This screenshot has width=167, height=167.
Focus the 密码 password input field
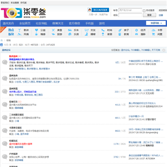click(x=130, y=15)
